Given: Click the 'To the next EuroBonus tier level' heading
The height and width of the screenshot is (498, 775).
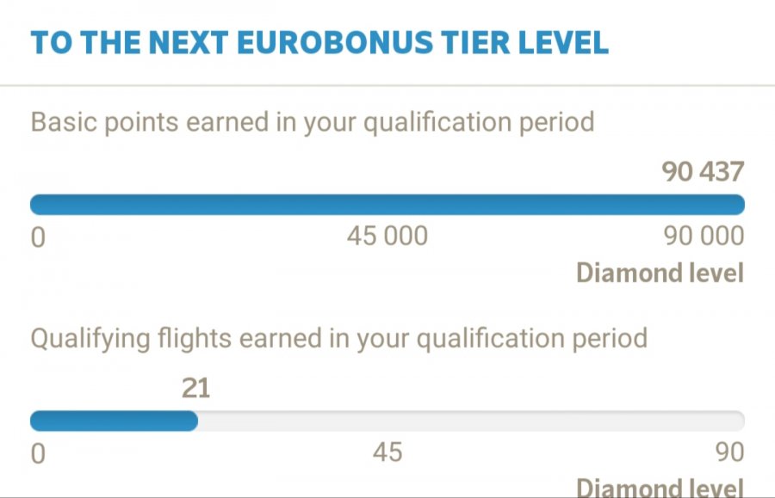Looking at the screenshot, I should 319,42.
